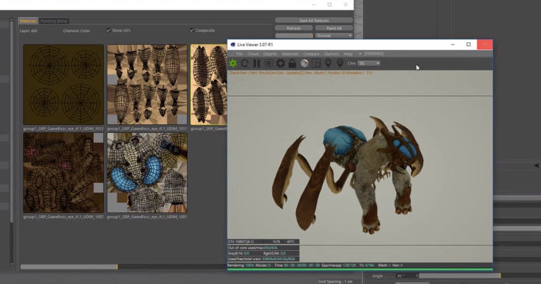This screenshot has height=284, width=541.
Task: Minimize the Live Viewer window
Action: (453, 44)
